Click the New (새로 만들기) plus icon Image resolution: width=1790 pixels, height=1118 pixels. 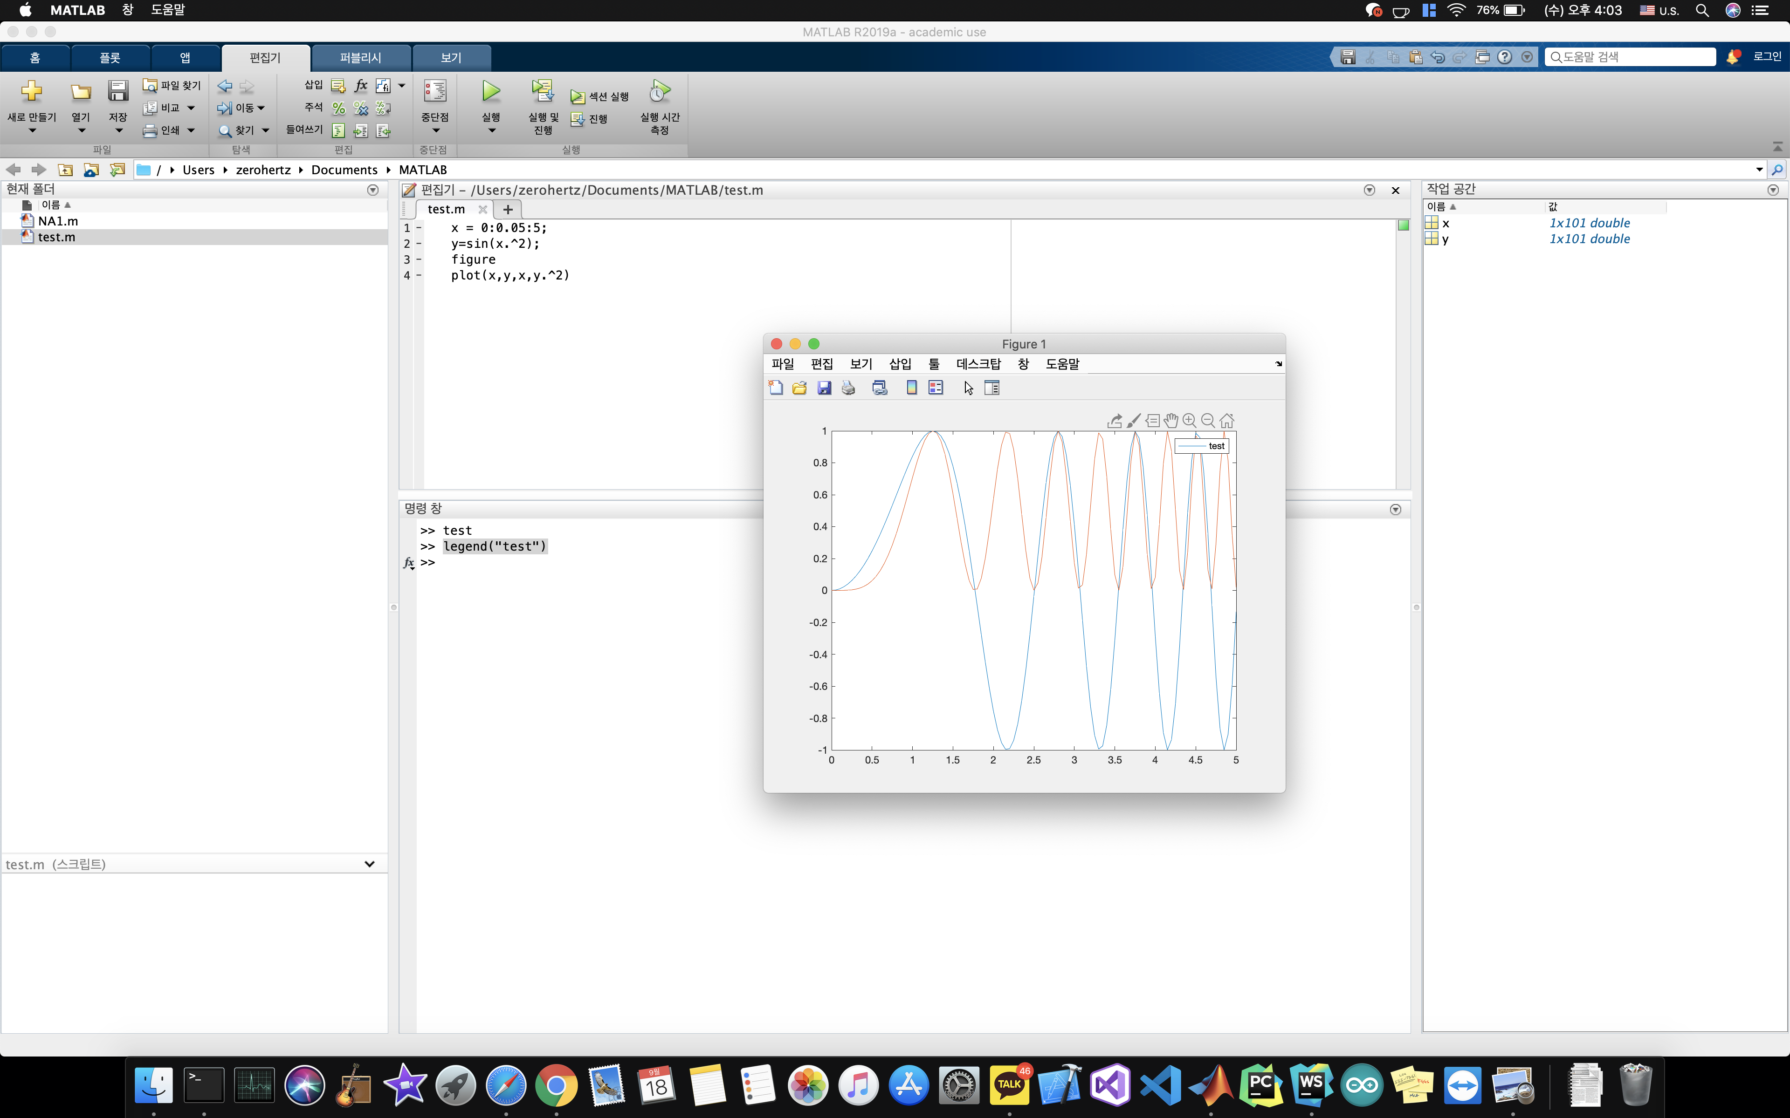click(32, 91)
